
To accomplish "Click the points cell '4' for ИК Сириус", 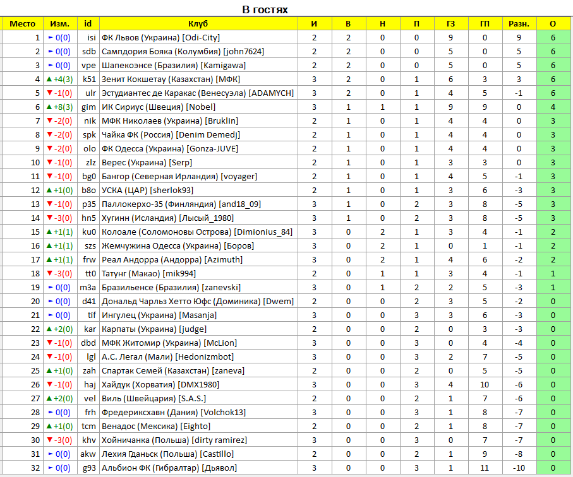I will point(553,107).
